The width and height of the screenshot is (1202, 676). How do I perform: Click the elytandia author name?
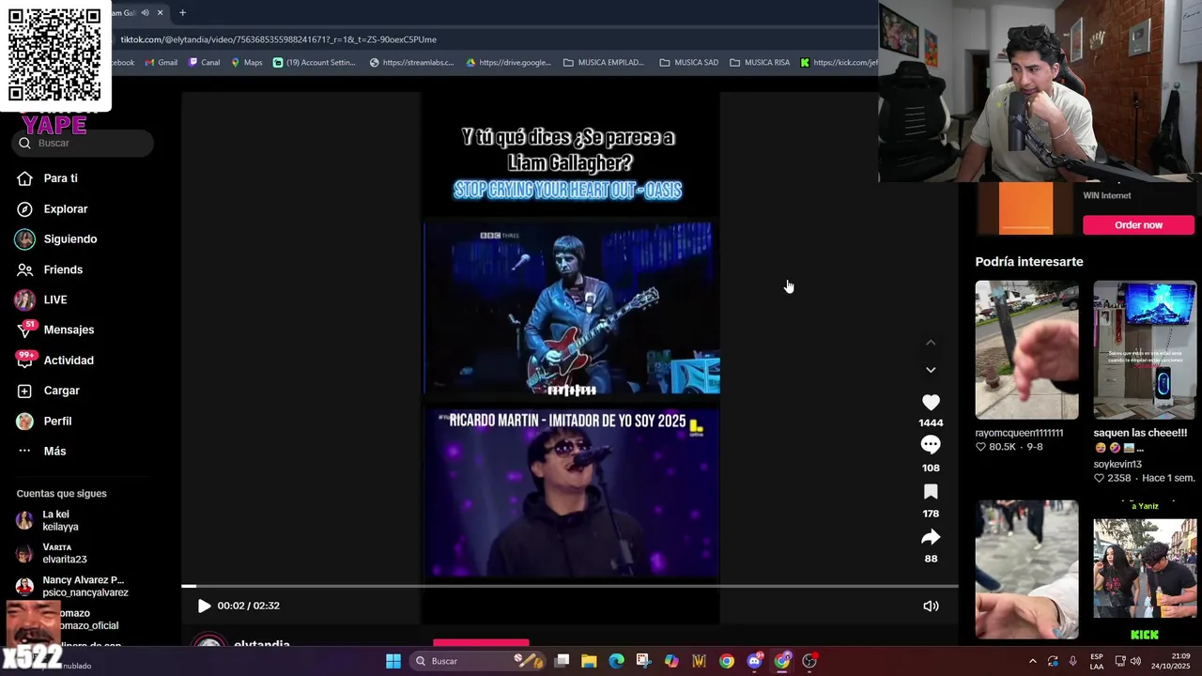pyautogui.click(x=262, y=644)
